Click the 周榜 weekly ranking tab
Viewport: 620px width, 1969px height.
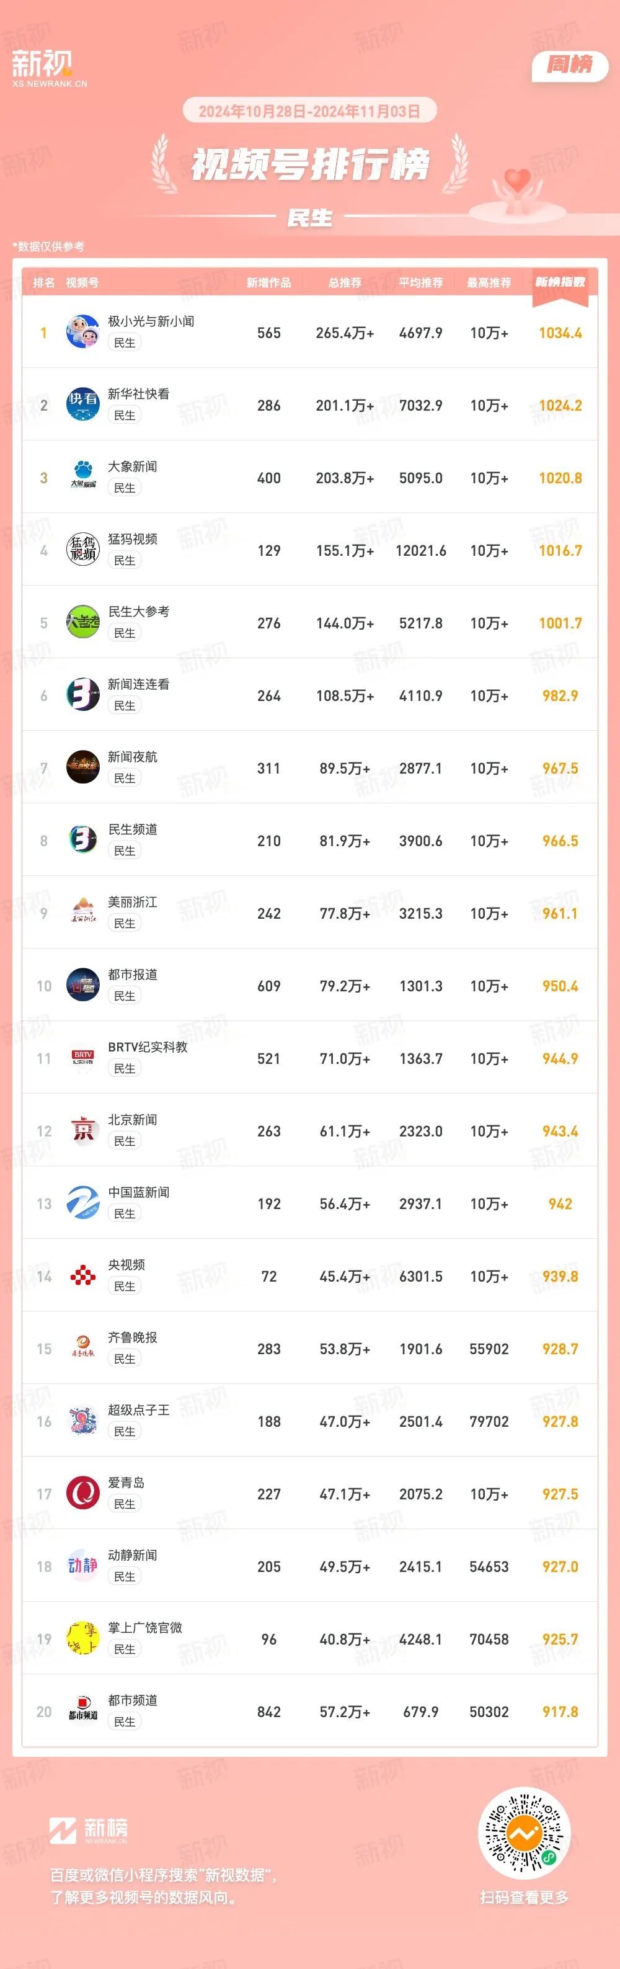(570, 65)
